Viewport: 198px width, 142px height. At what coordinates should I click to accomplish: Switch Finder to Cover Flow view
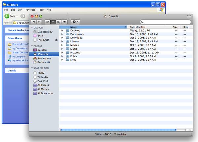[x=64, y=22]
